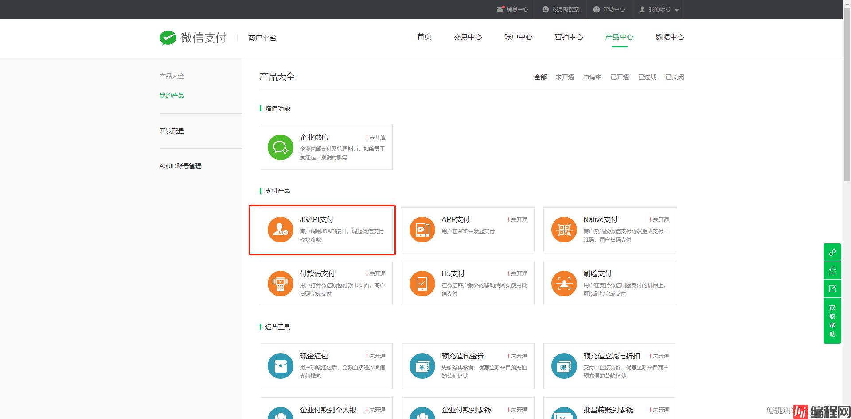Image resolution: width=851 pixels, height=419 pixels.
Task: Select the APP支付 phone icon
Action: point(422,230)
